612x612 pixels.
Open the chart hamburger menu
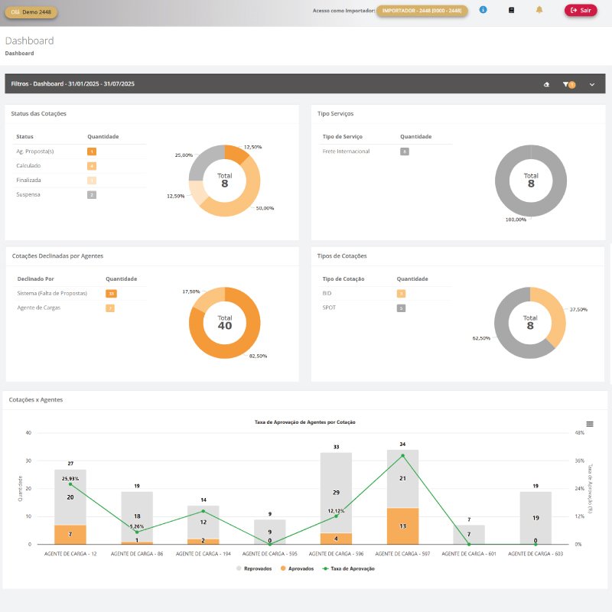(x=590, y=424)
